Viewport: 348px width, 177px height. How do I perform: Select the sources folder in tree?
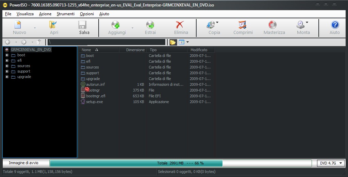pos(23,66)
